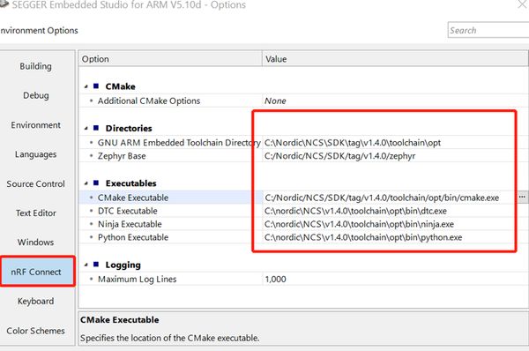Select the nRF Connect category
Screen dimensions: 529x351
[37, 272]
